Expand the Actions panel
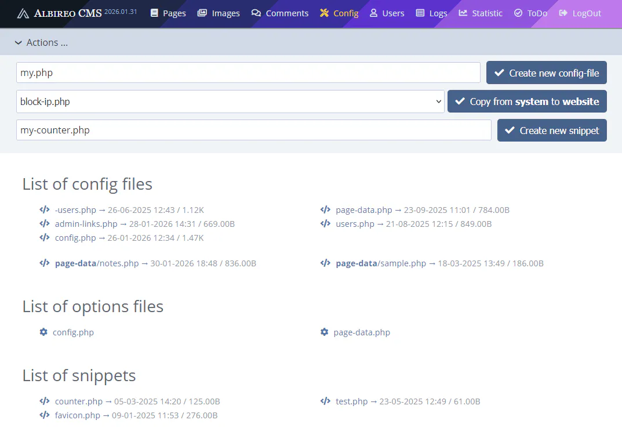622x427 pixels. click(x=41, y=42)
